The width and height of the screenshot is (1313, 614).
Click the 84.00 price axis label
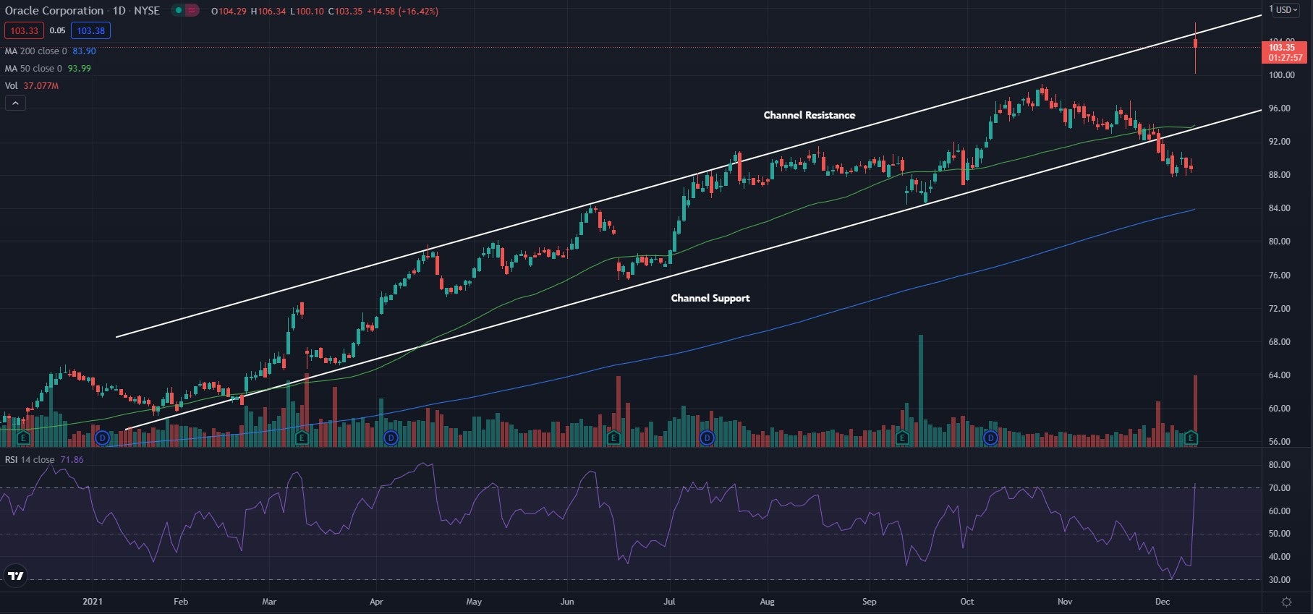(1279, 208)
